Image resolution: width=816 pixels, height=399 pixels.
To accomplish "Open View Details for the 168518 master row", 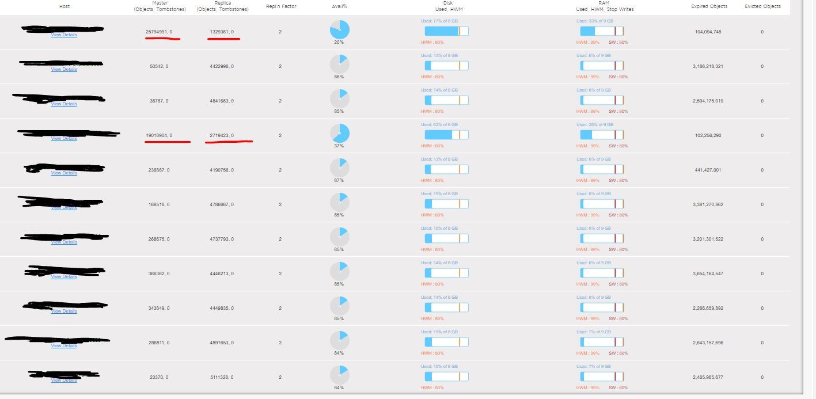I will point(64,208).
